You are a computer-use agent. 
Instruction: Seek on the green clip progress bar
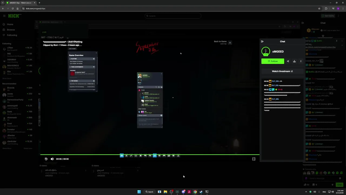pyautogui.click(x=150, y=155)
